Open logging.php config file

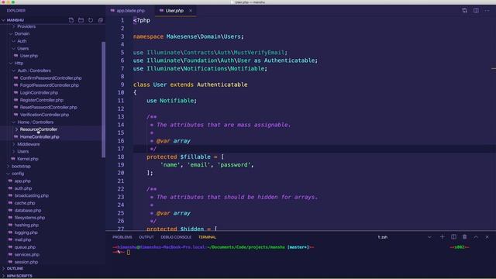(x=26, y=232)
